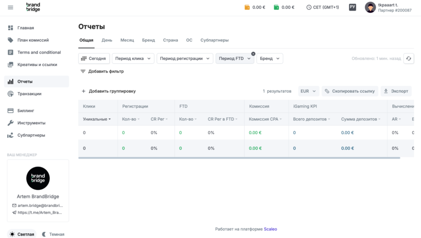Viewport: 421px width, 238px height.
Task: Click the Отчеты bar chart icon
Action: pyautogui.click(x=10, y=82)
